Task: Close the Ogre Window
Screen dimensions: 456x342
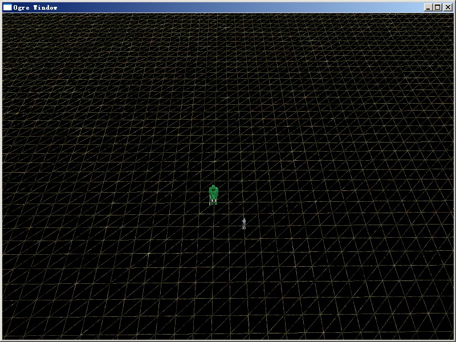Action: pos(448,7)
